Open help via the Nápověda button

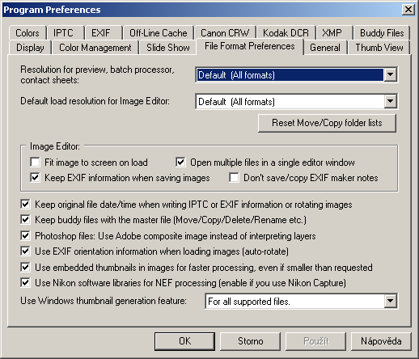(x=381, y=341)
